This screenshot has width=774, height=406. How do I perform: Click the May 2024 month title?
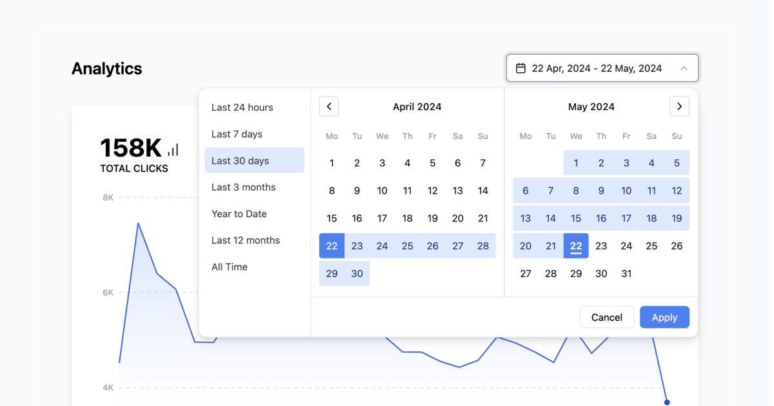coord(591,107)
